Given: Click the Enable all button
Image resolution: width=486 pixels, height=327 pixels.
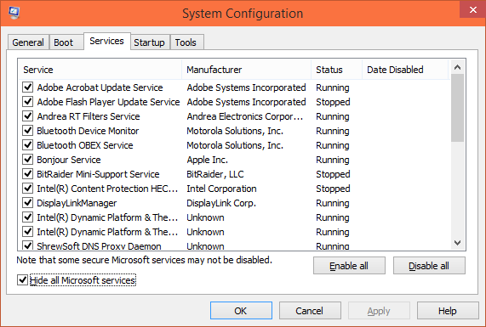Looking at the screenshot, I should (349, 266).
